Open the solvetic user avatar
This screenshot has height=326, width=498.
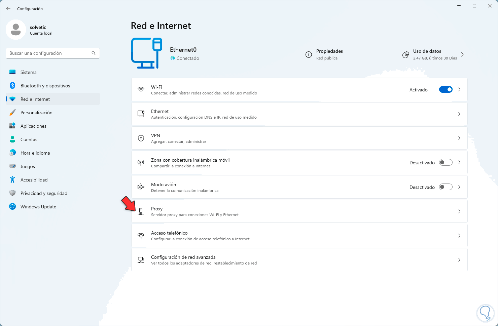(x=16, y=30)
